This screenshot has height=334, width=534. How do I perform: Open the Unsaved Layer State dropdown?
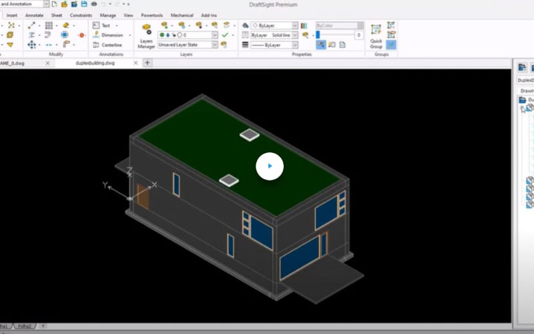click(x=214, y=45)
